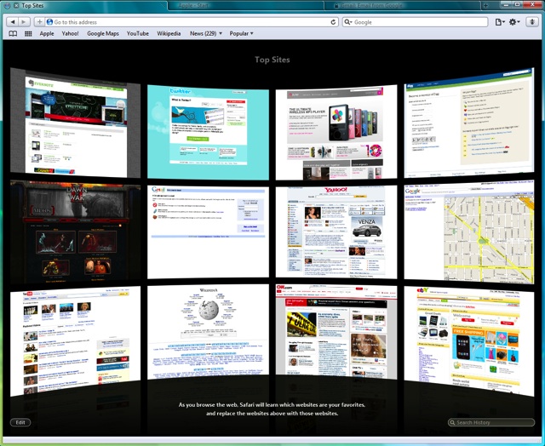Open the eBay site thumbnail
The width and height of the screenshot is (545, 446).
point(469,341)
